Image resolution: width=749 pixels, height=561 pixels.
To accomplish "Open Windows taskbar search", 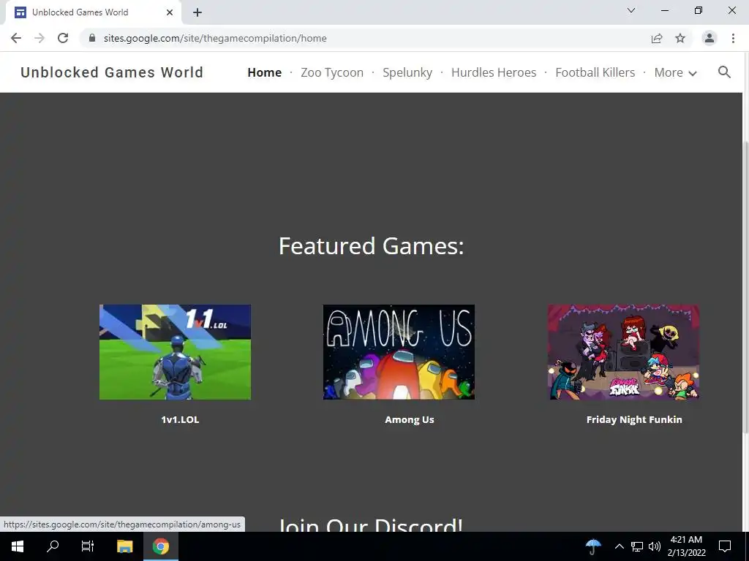I will [x=53, y=546].
